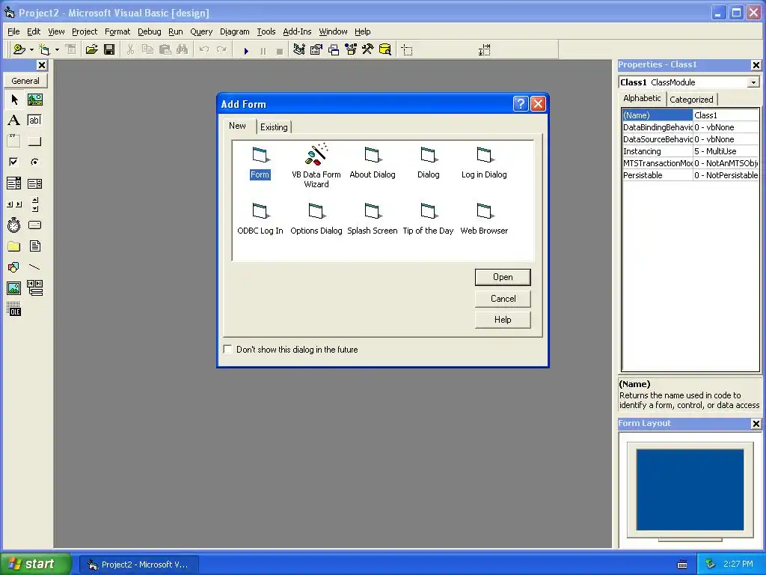This screenshot has width=766, height=575.
Task: Switch to the Existing tab in Add Form
Action: [274, 127]
